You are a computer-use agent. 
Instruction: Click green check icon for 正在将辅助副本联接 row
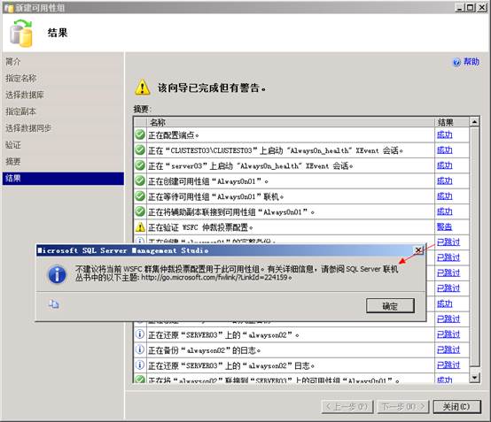(140, 211)
